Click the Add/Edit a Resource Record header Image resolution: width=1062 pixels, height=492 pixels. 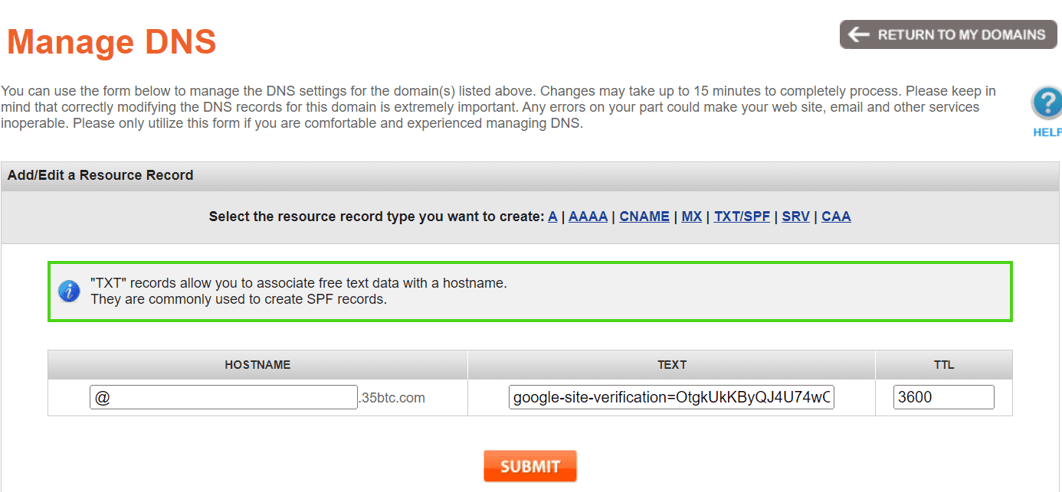tap(100, 175)
